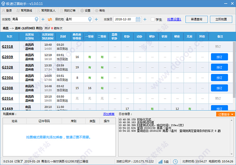Book train G2328 with 预订 button
This screenshot has height=165, width=236.
[219, 67]
